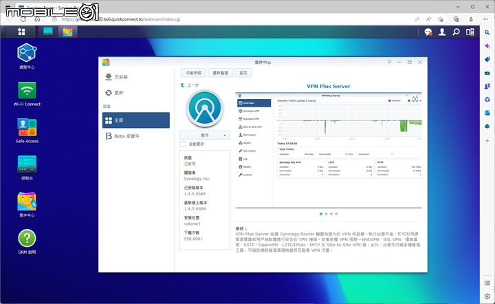Open the Edge sidebar Copilot sparkle icon

point(487,46)
